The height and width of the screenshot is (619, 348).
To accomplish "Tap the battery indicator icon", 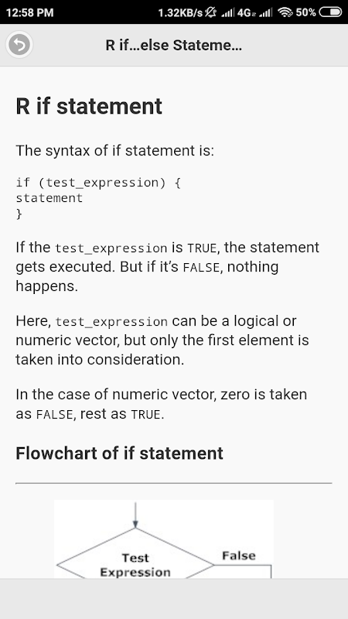I will (x=330, y=12).
